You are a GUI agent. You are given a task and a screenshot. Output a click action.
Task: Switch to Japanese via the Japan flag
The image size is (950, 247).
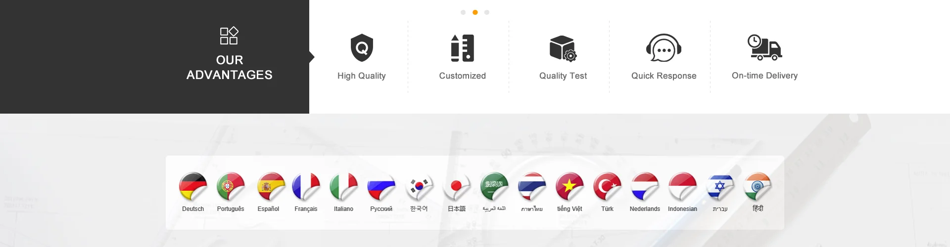pos(456,186)
